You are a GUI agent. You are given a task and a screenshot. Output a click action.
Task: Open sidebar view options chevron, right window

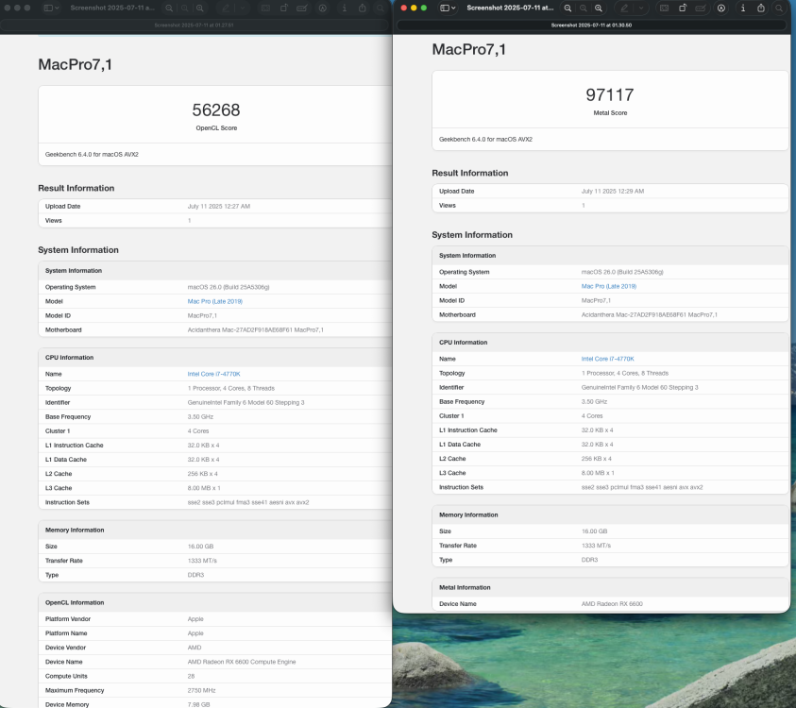pos(453,8)
